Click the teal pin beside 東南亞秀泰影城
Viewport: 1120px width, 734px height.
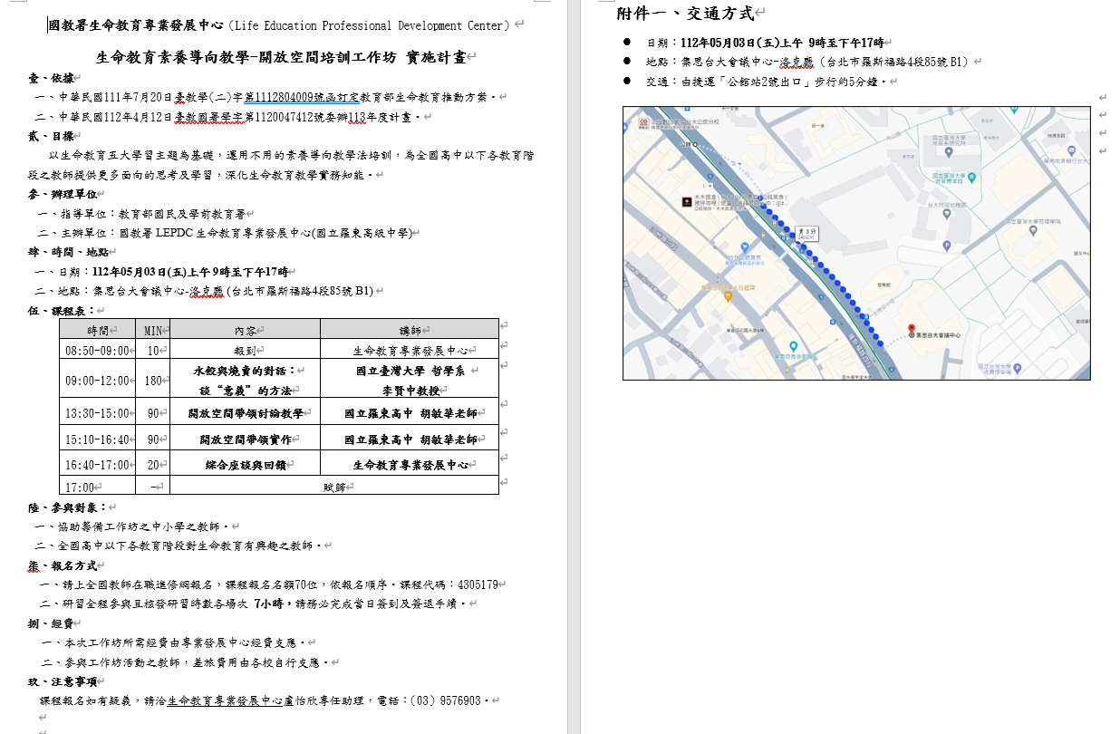pyautogui.click(x=792, y=346)
